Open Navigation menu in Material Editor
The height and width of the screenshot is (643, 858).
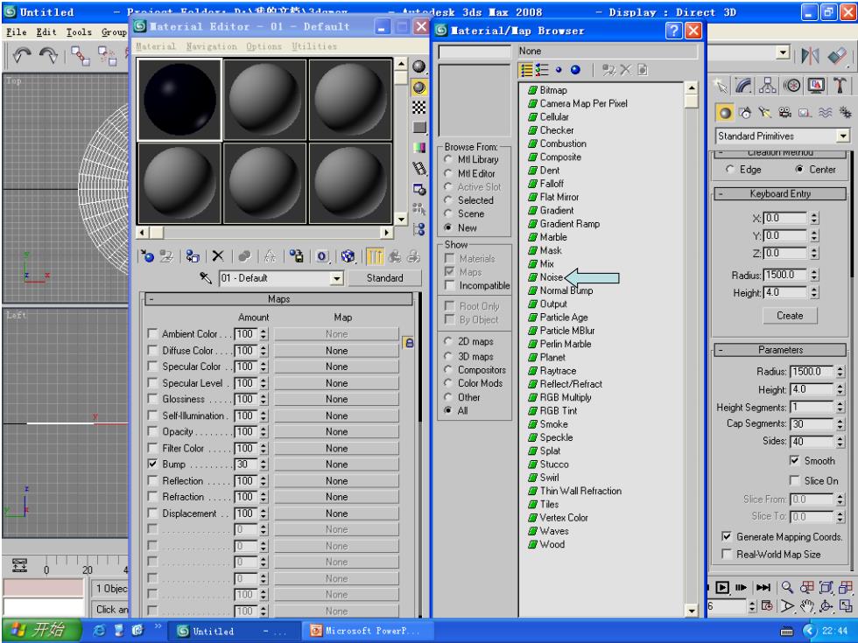pos(211,46)
